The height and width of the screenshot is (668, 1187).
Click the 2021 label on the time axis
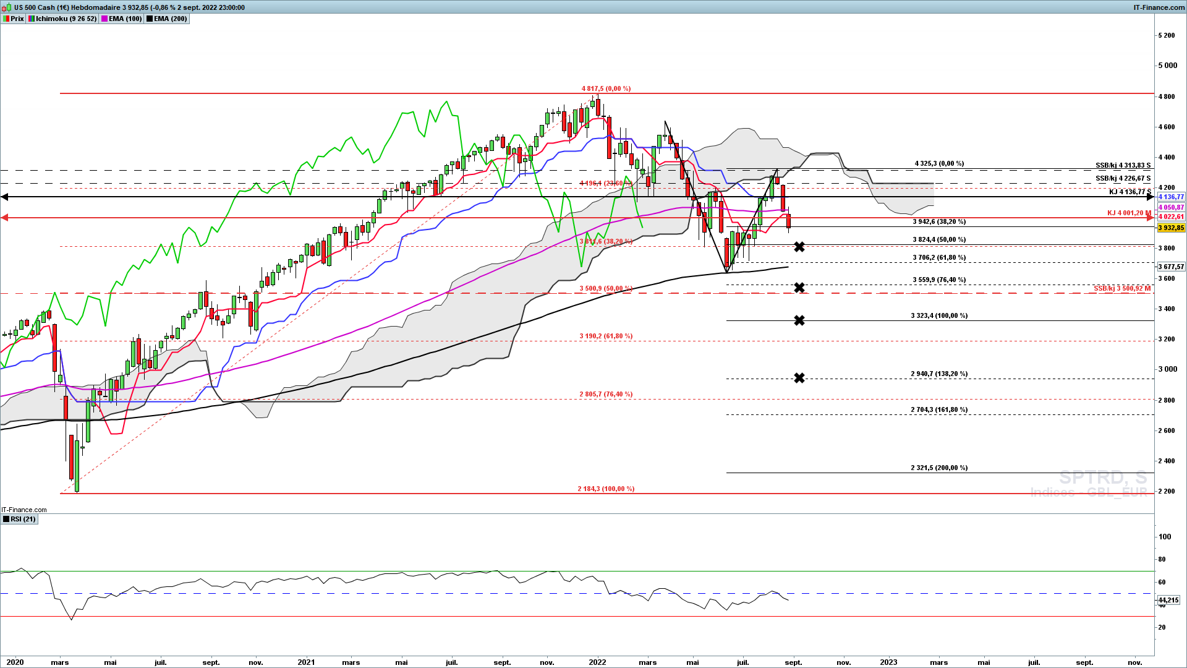click(x=306, y=662)
